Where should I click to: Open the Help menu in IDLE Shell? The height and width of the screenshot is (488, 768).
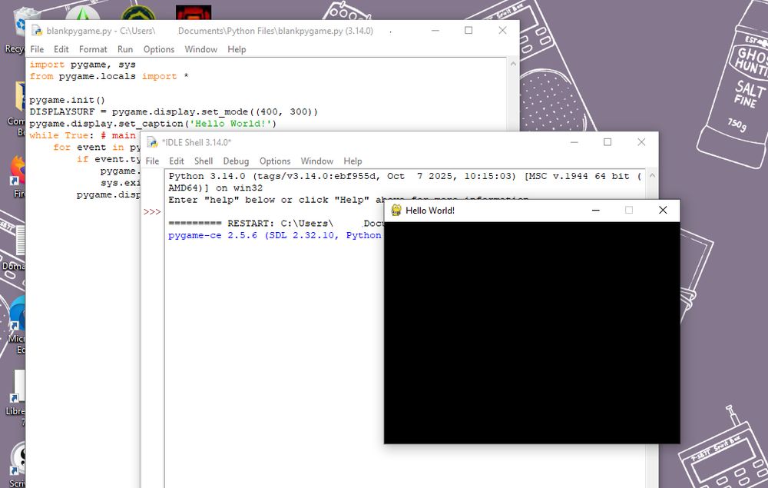tap(353, 161)
